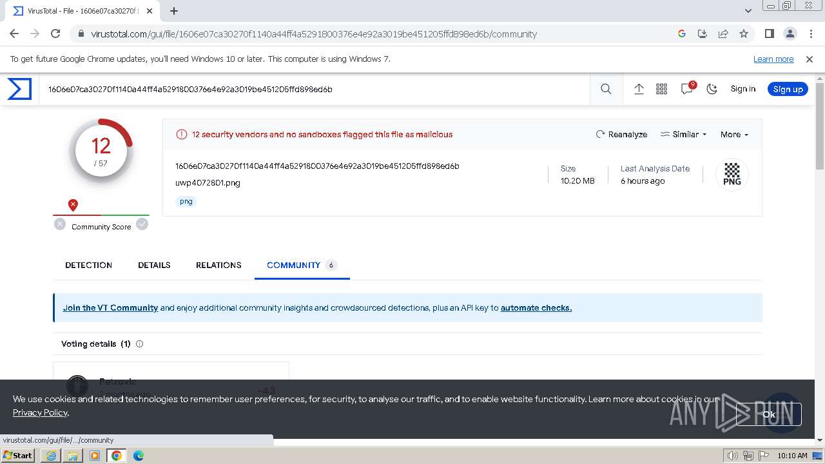The image size is (825, 464).
Task: Open the Chrome profile avatar icon
Action: tap(790, 34)
